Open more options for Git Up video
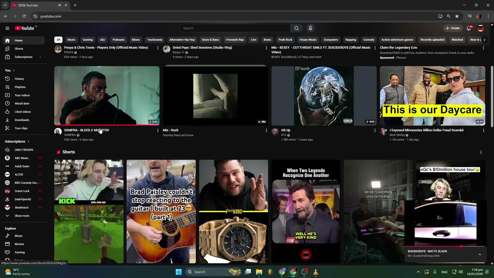 coord(375,131)
